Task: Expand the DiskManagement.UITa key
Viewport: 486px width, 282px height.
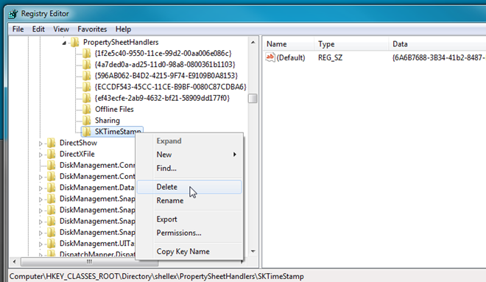Action: click(x=40, y=244)
